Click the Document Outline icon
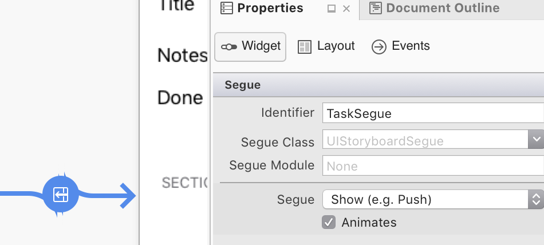Screen dimensions: 544x245 (x=376, y=8)
